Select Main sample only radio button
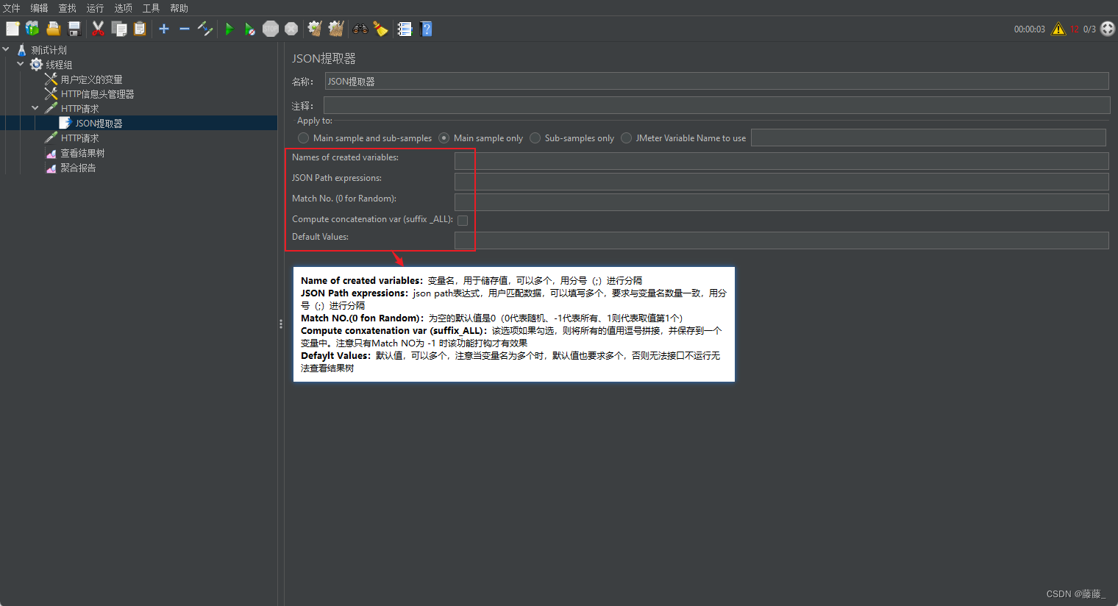Screen dimensions: 1118x606 pyautogui.click(x=444, y=138)
